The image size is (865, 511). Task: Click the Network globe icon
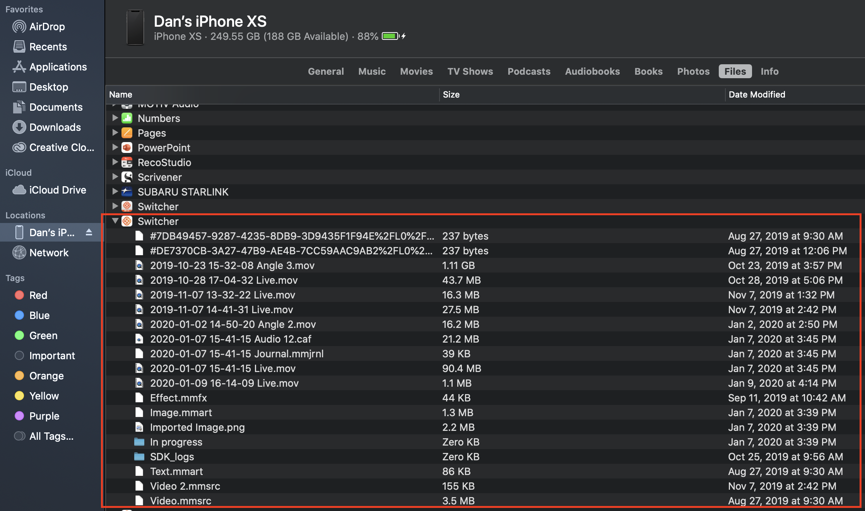pos(19,253)
